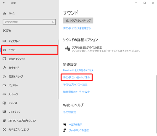Open マルチタスク settings

[x=14, y=112]
